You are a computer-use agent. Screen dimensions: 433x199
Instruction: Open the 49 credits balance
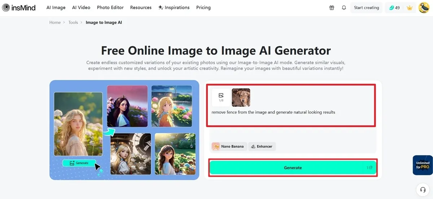pos(394,8)
